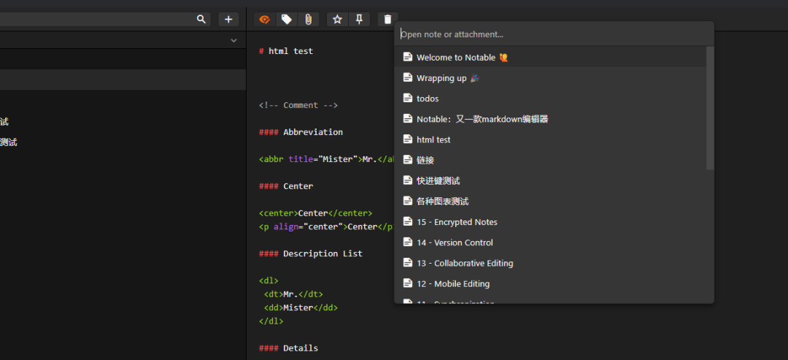
Task: Click the '<dt>Mr.</dt>' line
Action: coord(293,294)
